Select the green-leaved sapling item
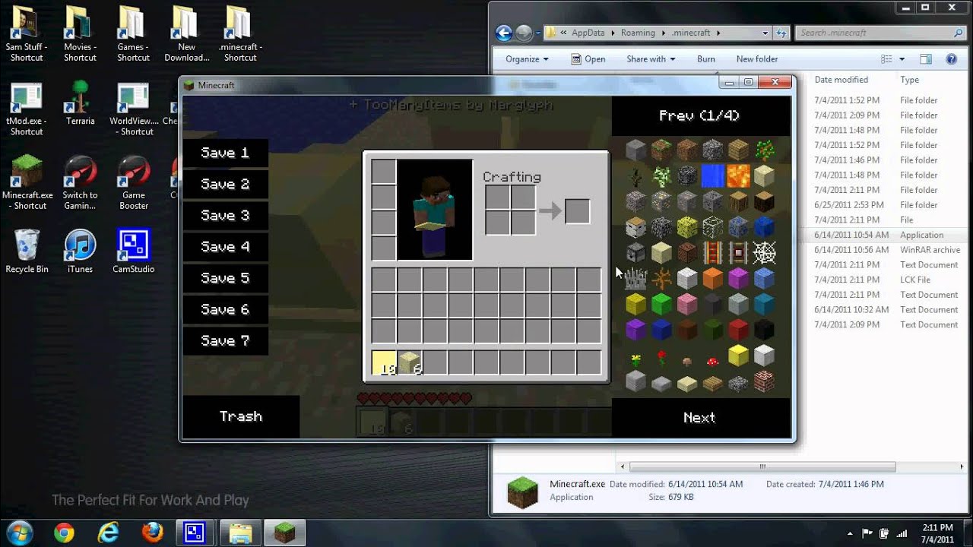 [764, 150]
